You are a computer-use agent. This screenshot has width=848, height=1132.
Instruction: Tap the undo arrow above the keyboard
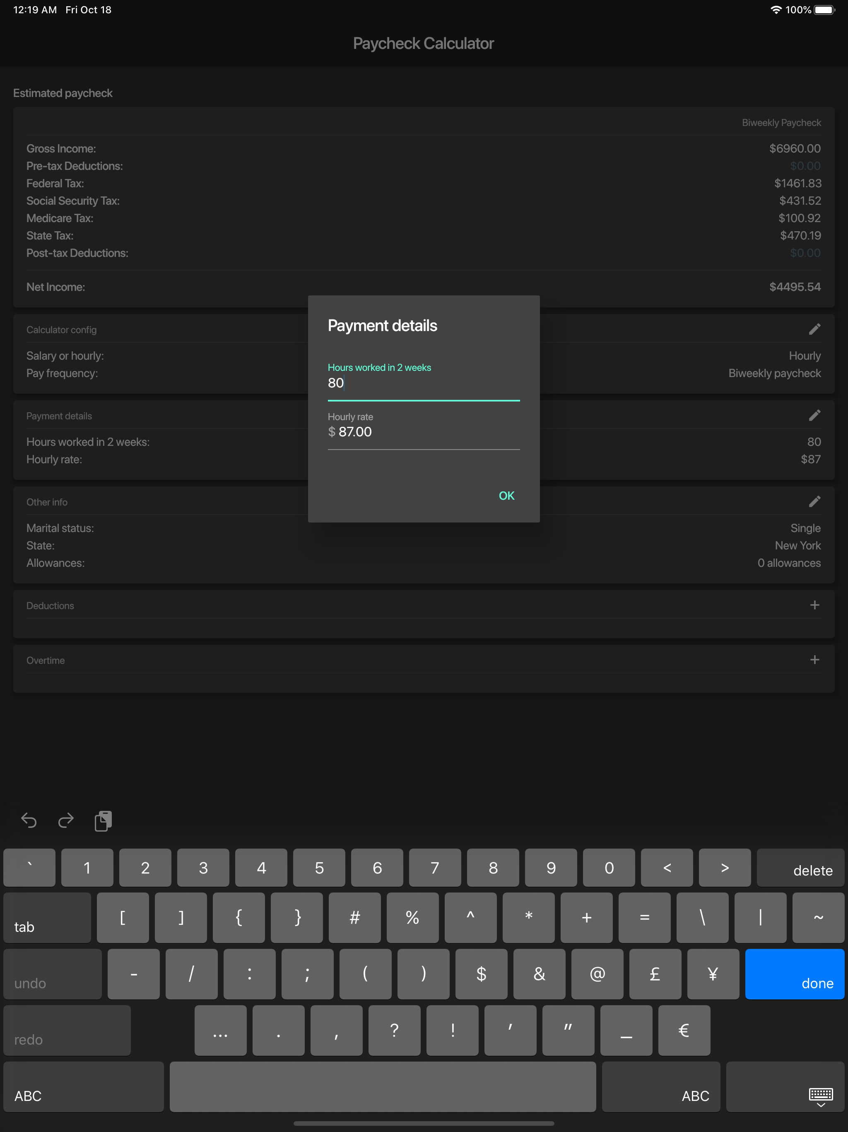[x=29, y=820]
